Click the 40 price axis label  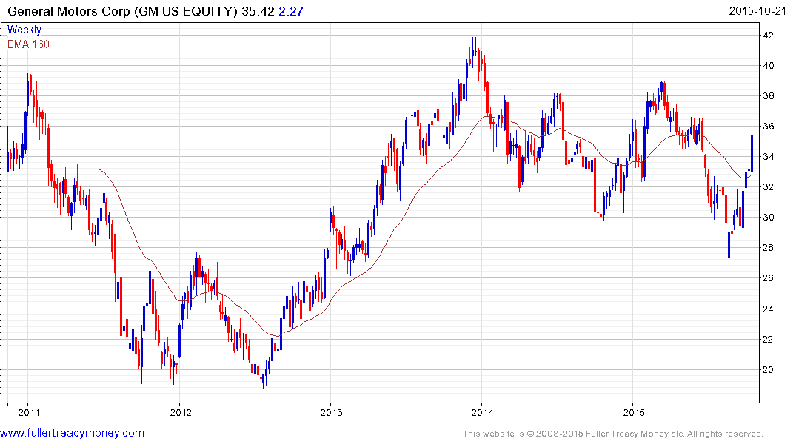[769, 65]
